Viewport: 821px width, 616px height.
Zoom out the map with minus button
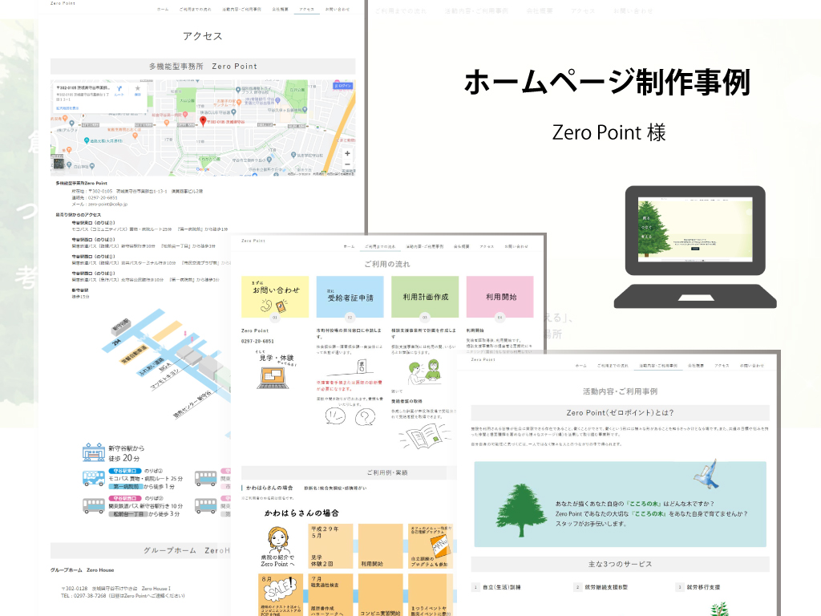[347, 164]
